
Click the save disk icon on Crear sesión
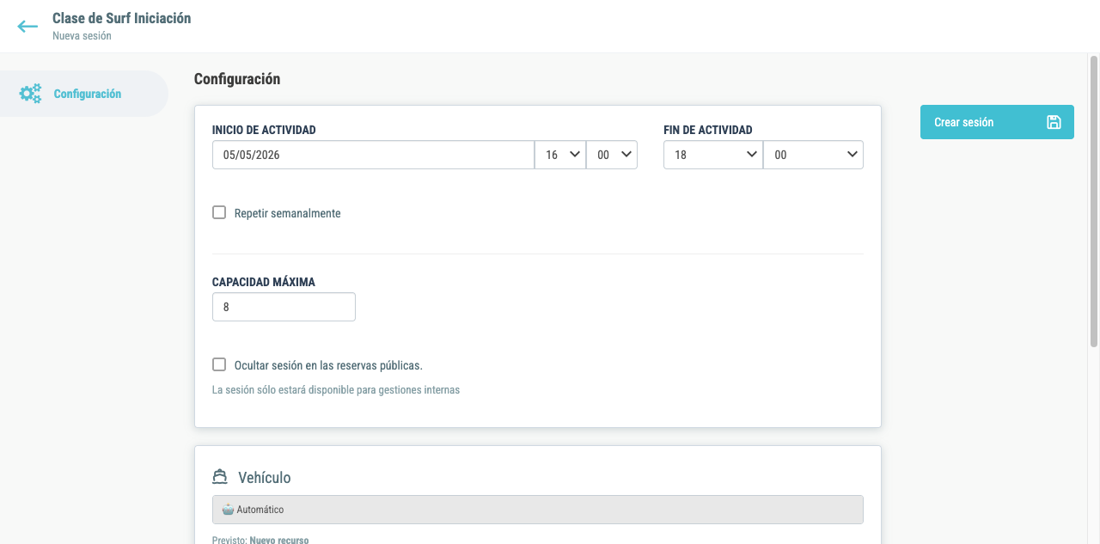point(1054,122)
